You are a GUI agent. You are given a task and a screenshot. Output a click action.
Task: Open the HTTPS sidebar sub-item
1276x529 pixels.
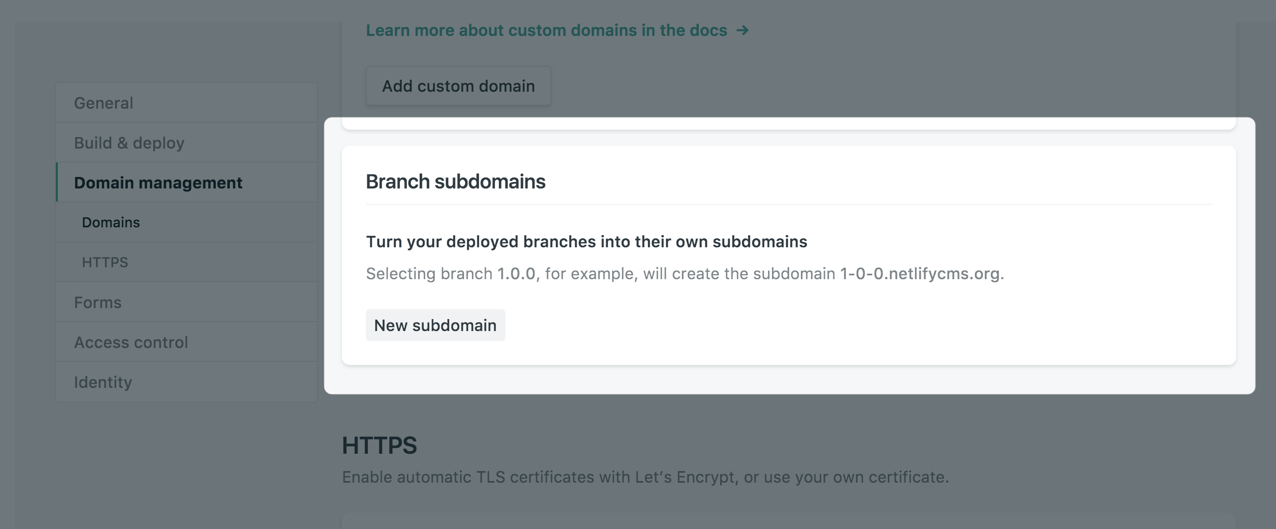[105, 262]
